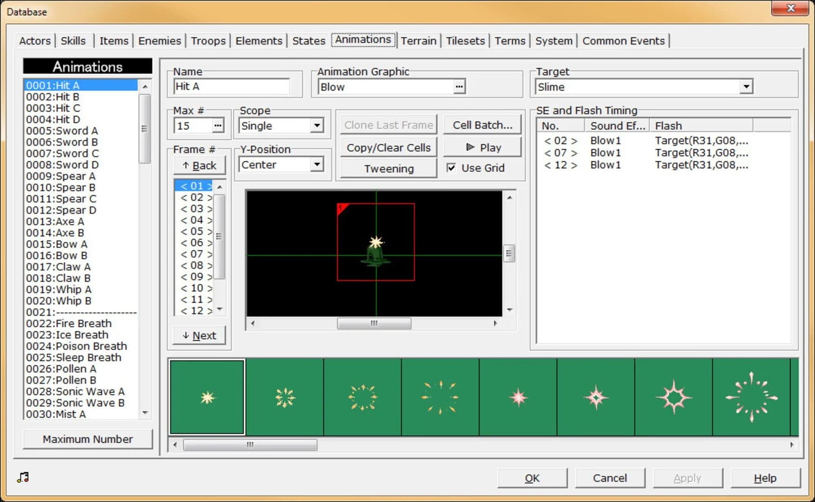The height and width of the screenshot is (502, 815).
Task: Select animation 0022:Fire Breath in the list
Action: tap(68, 323)
